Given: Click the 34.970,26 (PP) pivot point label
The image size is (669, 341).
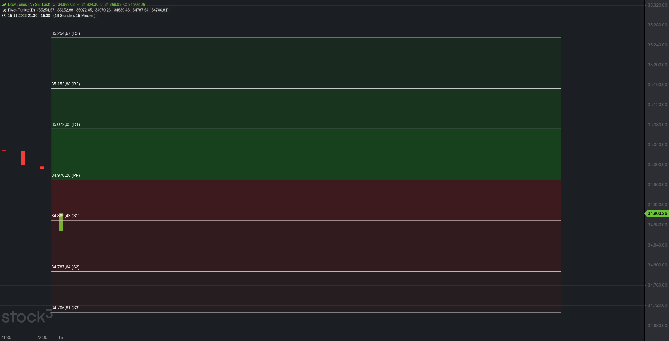Looking at the screenshot, I should pyautogui.click(x=66, y=175).
